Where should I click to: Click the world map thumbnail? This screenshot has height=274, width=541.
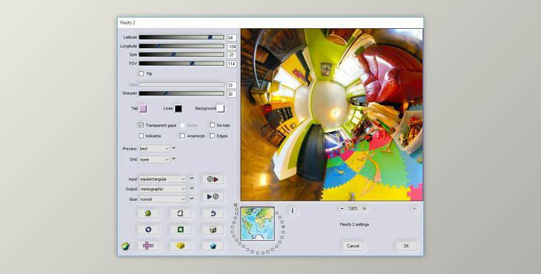point(258,224)
